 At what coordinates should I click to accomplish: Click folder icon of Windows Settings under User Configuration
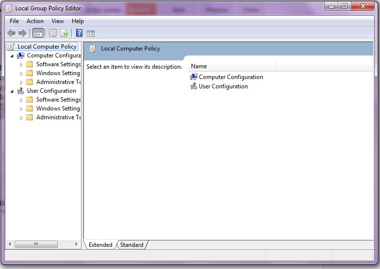pyautogui.click(x=29, y=108)
